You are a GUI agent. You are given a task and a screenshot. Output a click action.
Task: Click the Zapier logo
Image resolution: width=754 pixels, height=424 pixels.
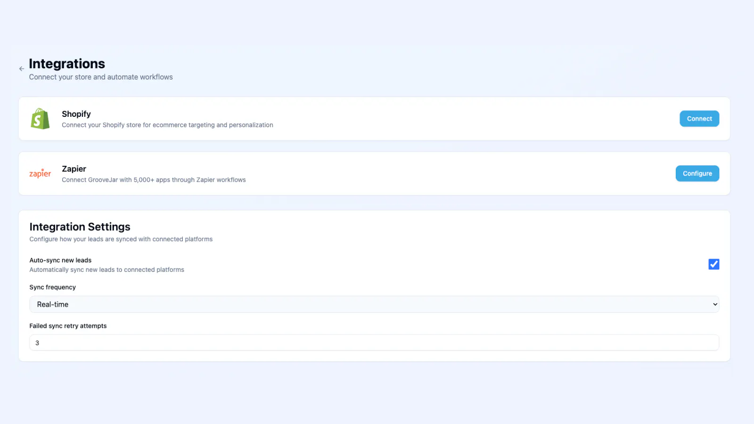tap(40, 173)
